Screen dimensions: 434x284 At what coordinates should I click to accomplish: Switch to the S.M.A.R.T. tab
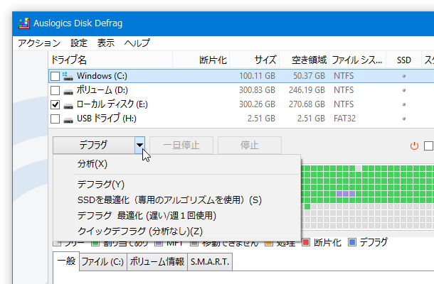[x=210, y=261]
